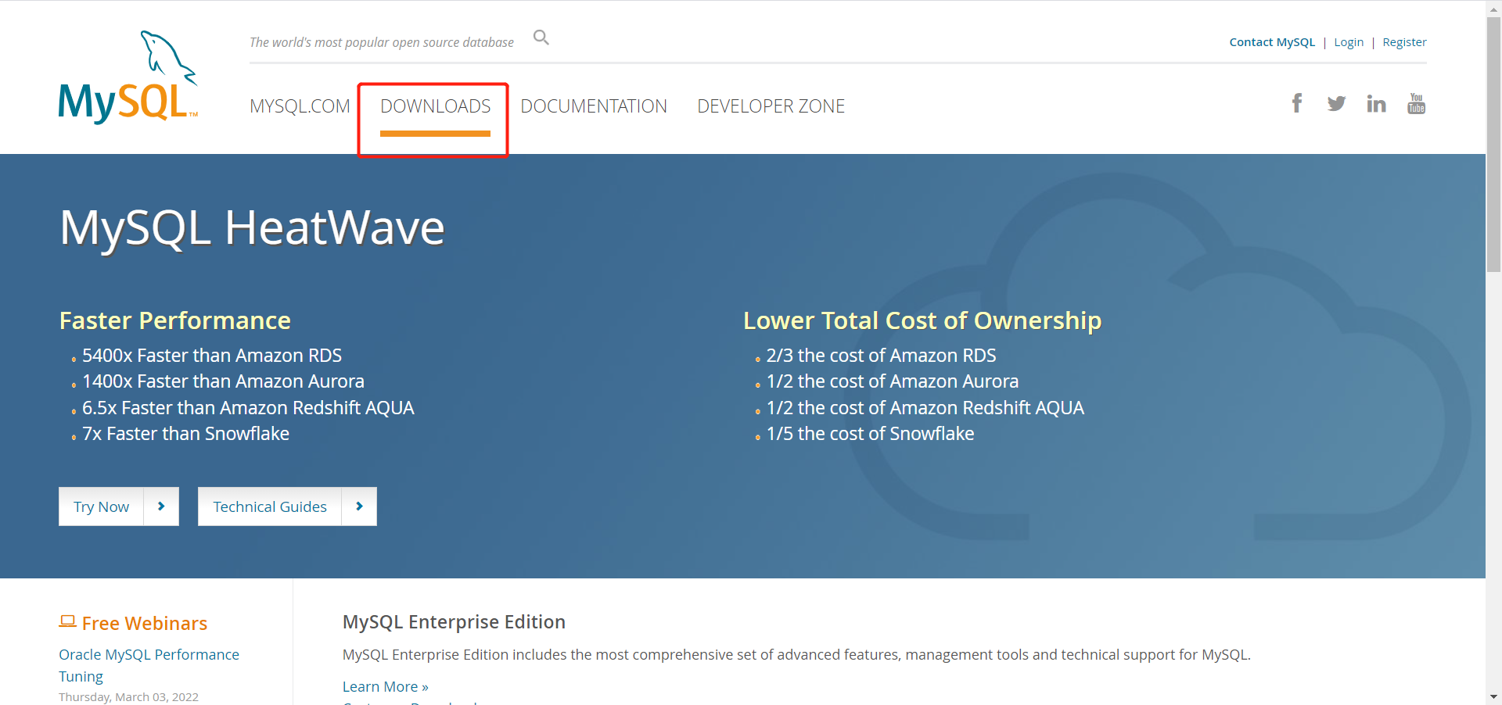Open the search magnifier icon

tap(541, 38)
